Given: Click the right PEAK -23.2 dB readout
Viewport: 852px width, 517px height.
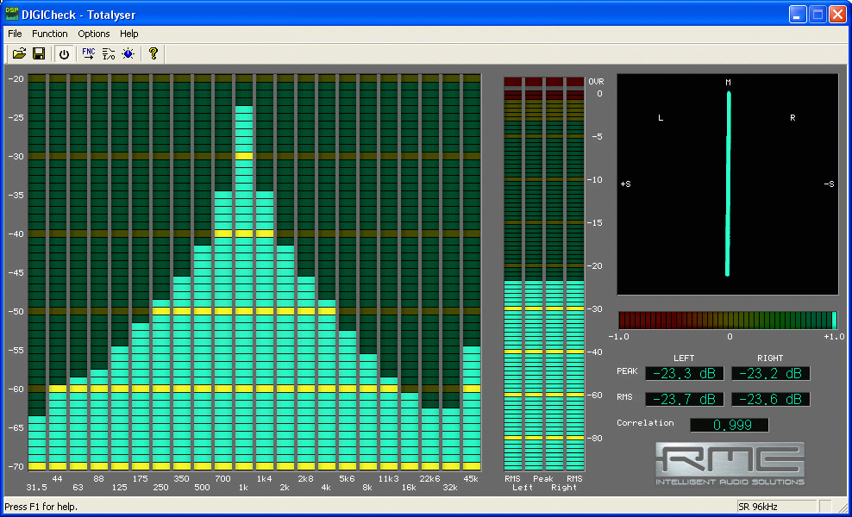Looking at the screenshot, I should (x=770, y=374).
